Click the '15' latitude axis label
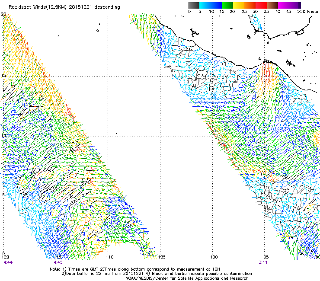The height and width of the screenshot is (281, 320). tap(3, 76)
